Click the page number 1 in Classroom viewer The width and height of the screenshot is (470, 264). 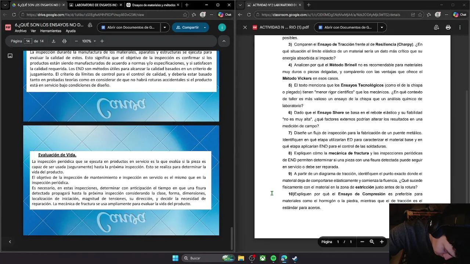[338, 242]
